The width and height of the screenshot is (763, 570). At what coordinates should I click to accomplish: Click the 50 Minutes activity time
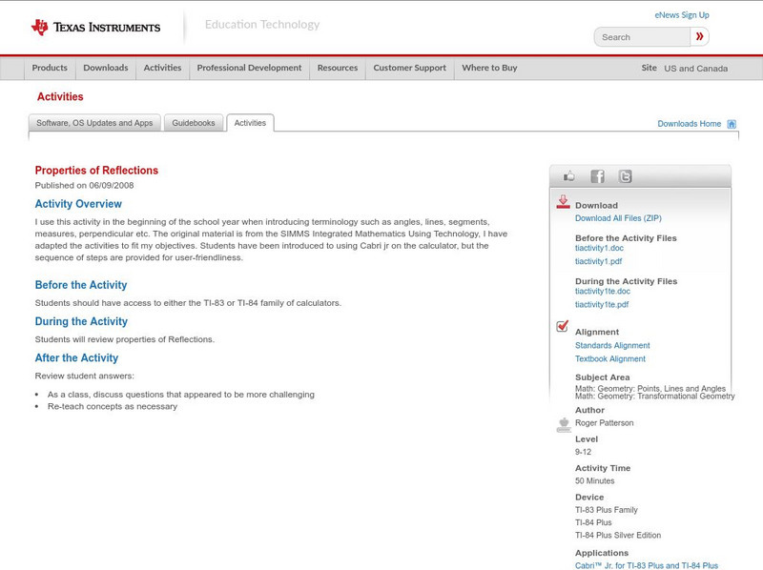[x=594, y=481]
